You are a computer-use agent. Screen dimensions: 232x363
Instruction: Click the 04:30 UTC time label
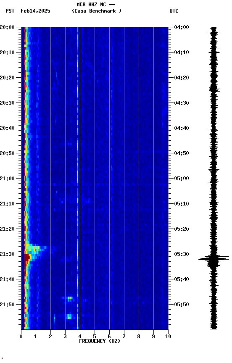point(182,103)
